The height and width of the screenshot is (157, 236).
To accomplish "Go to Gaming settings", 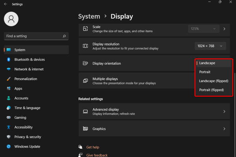I will (x=36, y=117).
